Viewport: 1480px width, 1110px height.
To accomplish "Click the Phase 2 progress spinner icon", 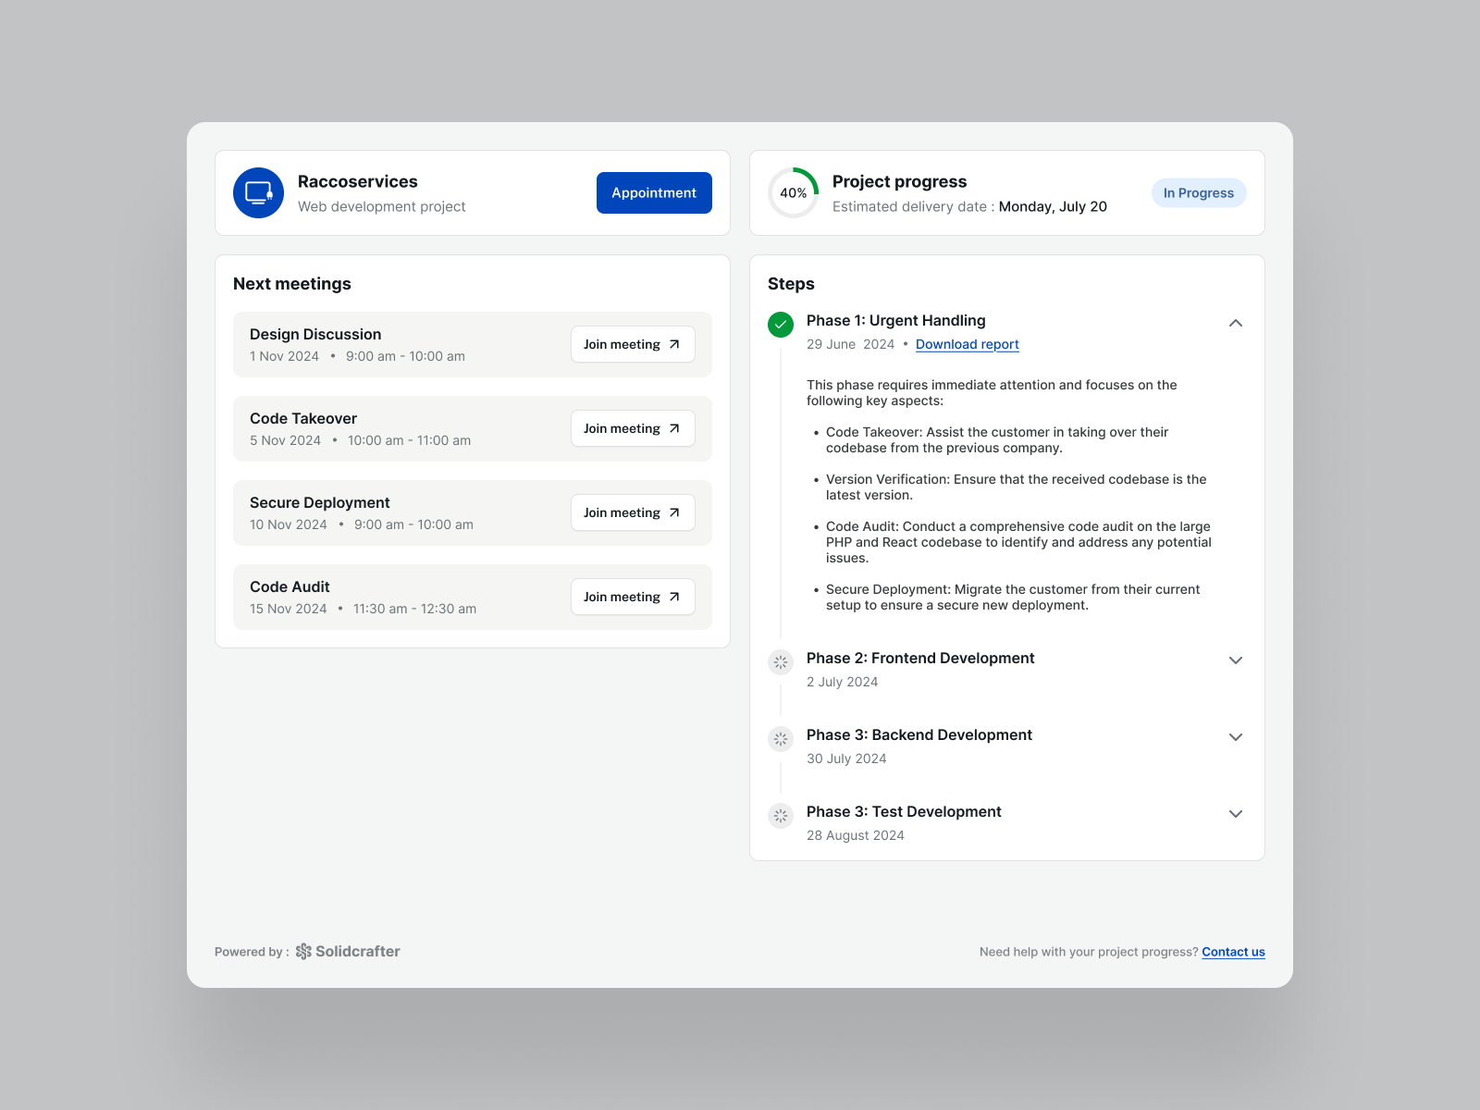I will coord(781,662).
